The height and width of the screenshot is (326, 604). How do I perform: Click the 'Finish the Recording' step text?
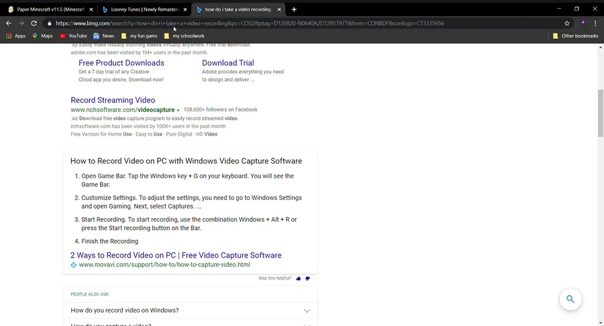(110, 241)
